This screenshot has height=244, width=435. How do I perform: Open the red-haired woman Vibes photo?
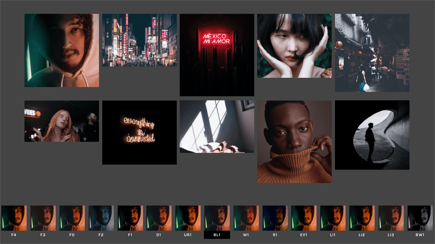click(62, 121)
